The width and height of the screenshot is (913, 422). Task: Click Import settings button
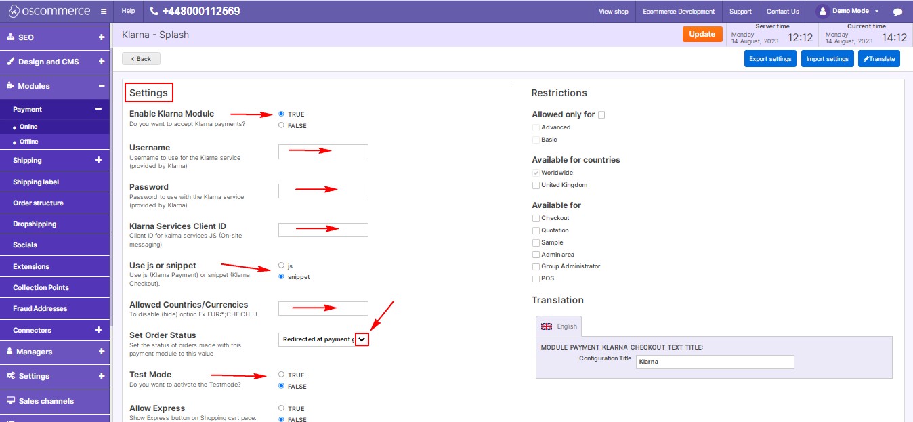coord(827,59)
